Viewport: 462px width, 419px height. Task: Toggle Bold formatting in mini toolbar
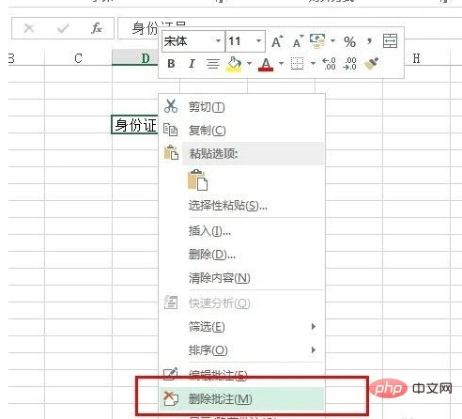click(171, 64)
